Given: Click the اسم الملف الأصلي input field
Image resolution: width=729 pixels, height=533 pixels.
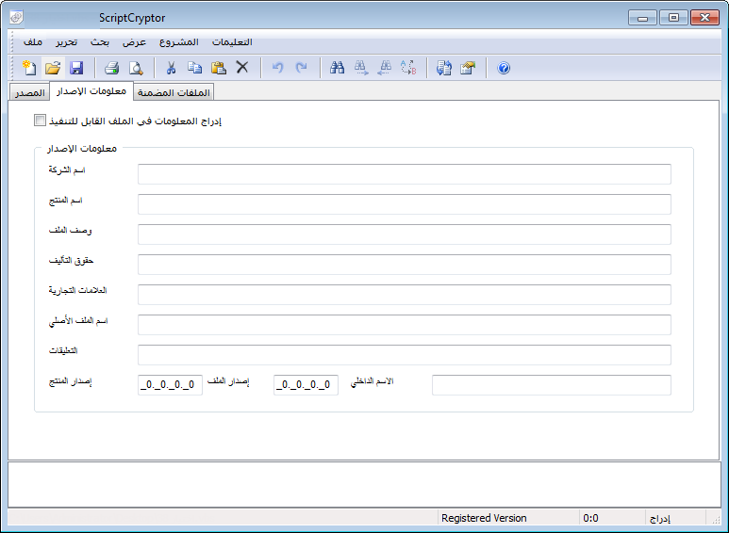Looking at the screenshot, I should (404, 325).
